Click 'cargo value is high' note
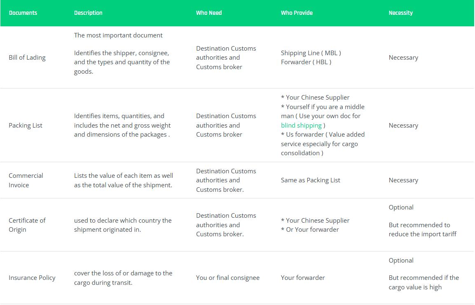 (415, 287)
